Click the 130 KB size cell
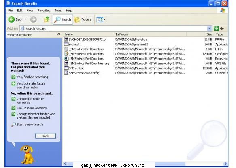This screenshot has height=168, width=236. tap(207, 54)
